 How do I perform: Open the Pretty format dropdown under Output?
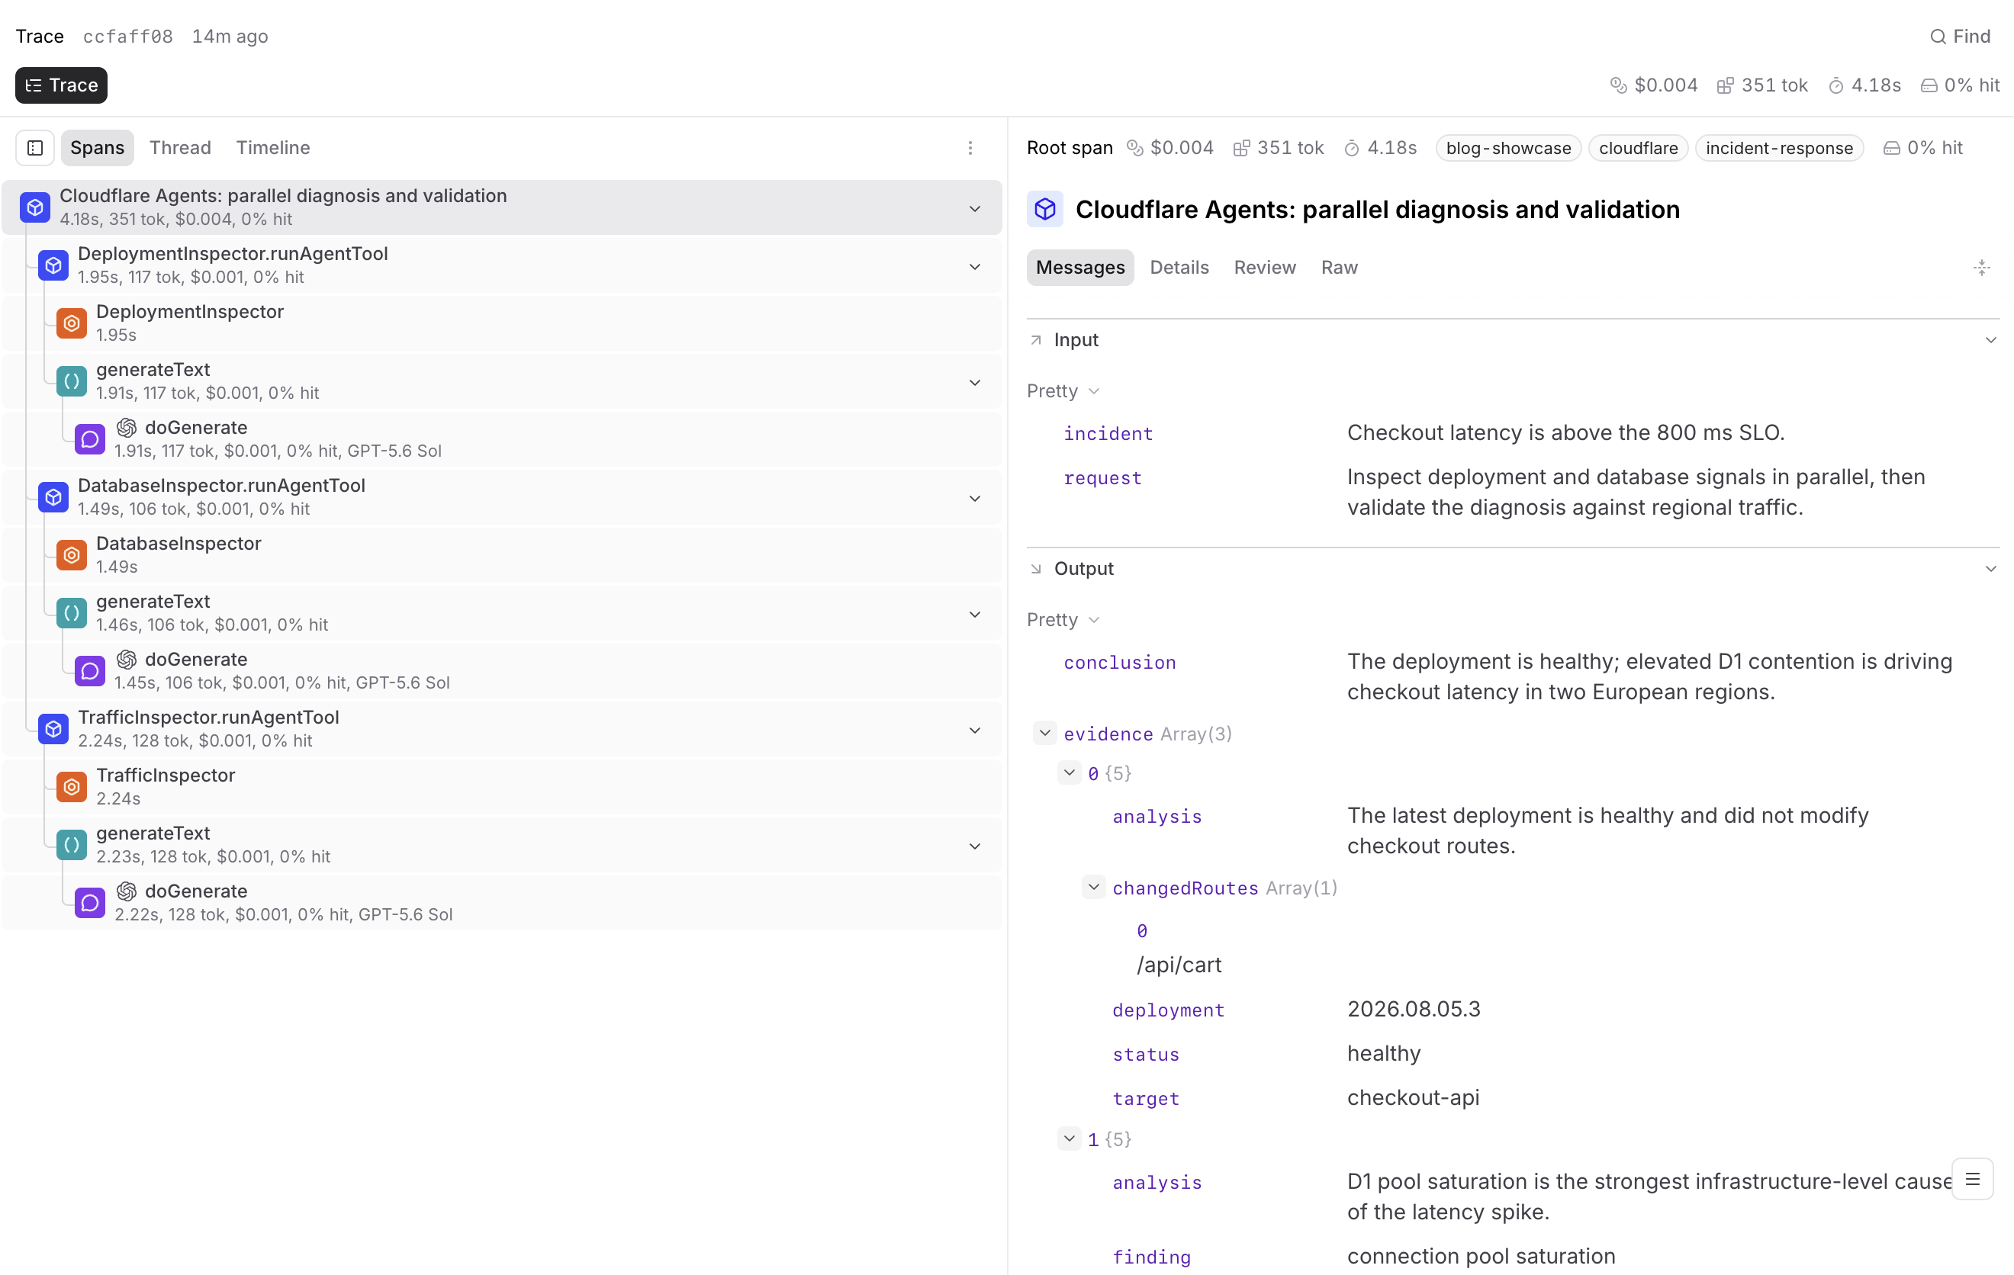coord(1063,621)
